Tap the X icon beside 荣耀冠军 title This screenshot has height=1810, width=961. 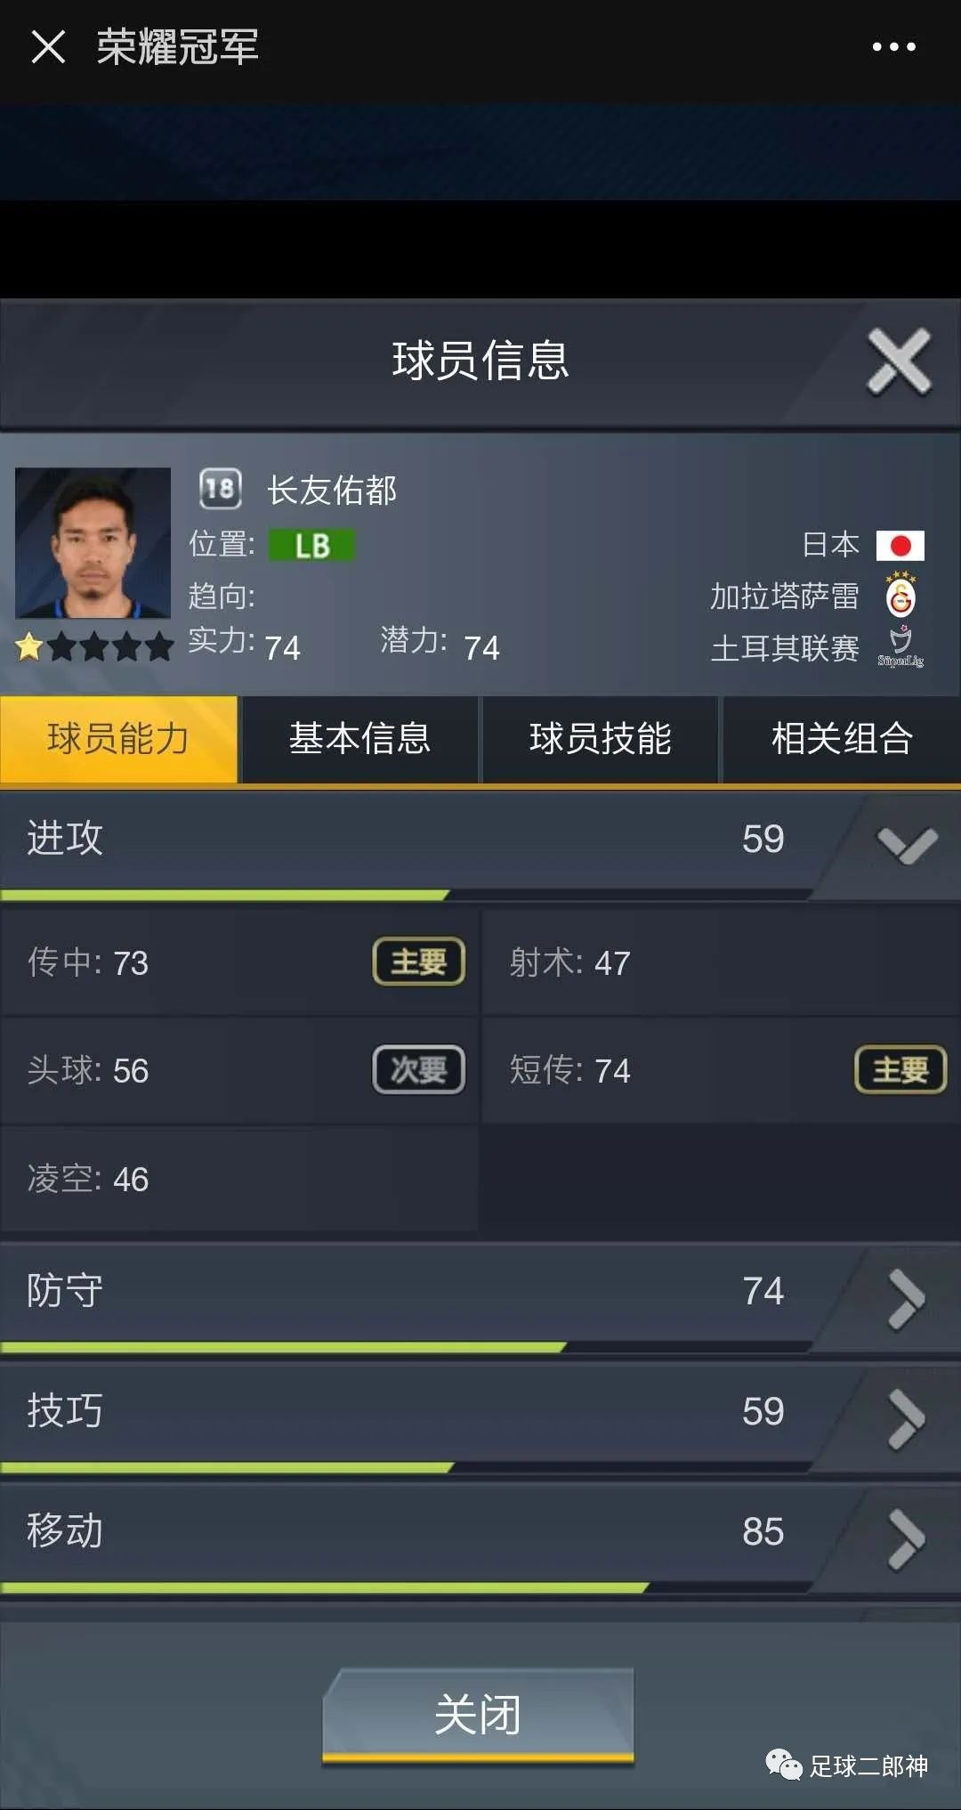pyautogui.click(x=48, y=47)
